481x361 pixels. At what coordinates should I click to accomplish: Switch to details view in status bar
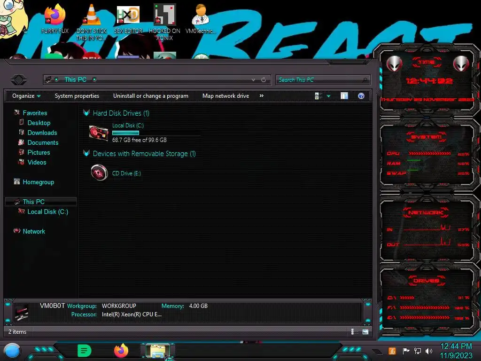click(352, 331)
